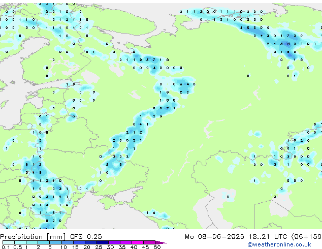Select the 0.5–1 mm legend color swatch
Viewport: 322px width, 249px height.
click(20, 242)
